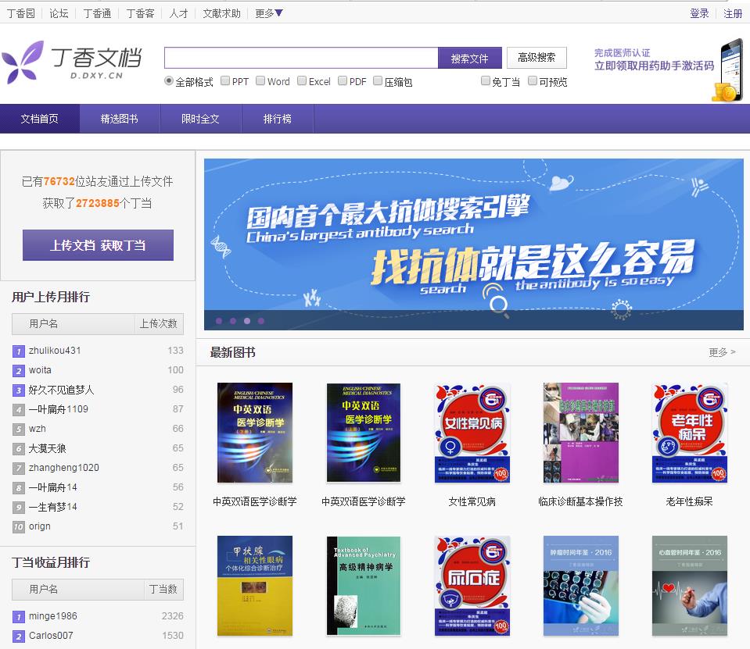Open 高级搜索 advanced search
This screenshot has height=649, width=750.
pyautogui.click(x=536, y=58)
